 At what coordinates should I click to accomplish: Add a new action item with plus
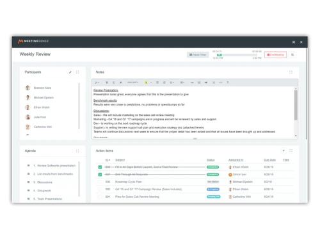pyautogui.click(x=284, y=150)
